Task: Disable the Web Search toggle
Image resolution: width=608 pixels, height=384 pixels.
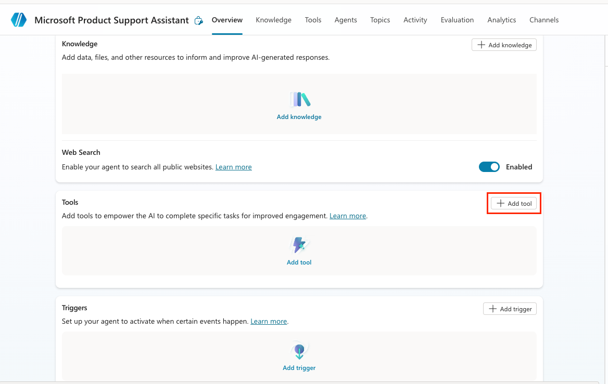Action: [489, 167]
